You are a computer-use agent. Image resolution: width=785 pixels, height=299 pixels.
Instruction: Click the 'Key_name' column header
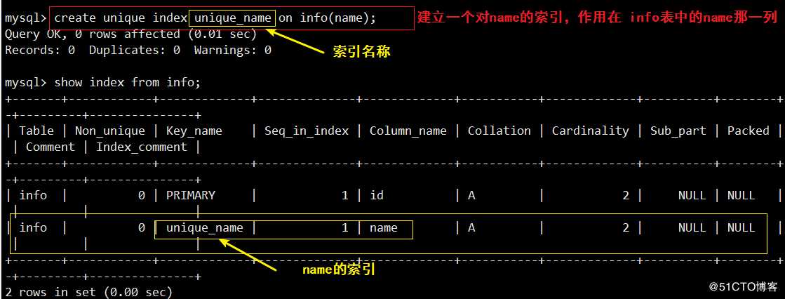[194, 131]
